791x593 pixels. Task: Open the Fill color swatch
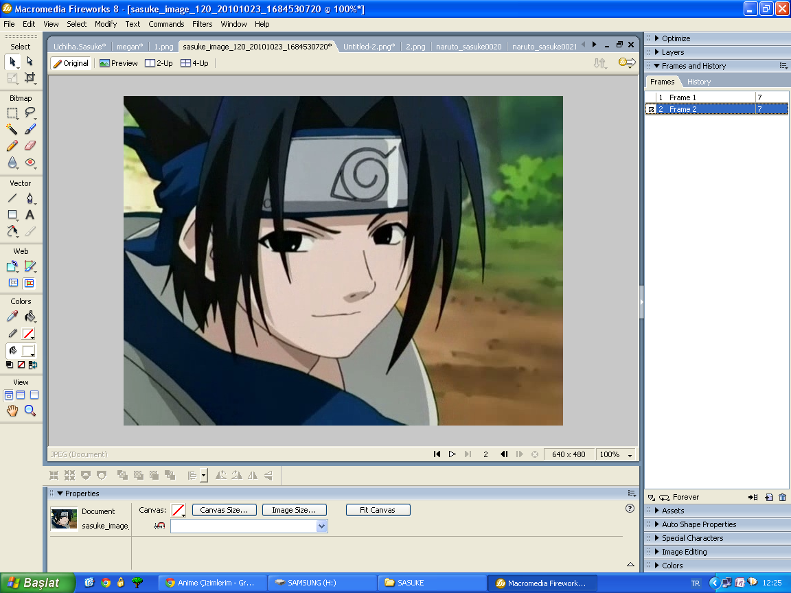(x=29, y=351)
